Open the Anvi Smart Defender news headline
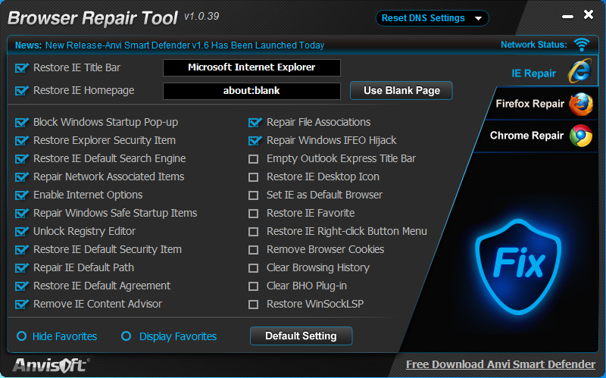Screen dimensions: 606x378 (x=185, y=45)
